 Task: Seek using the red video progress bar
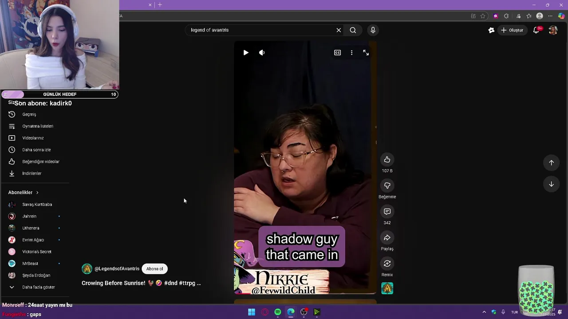[305, 293]
